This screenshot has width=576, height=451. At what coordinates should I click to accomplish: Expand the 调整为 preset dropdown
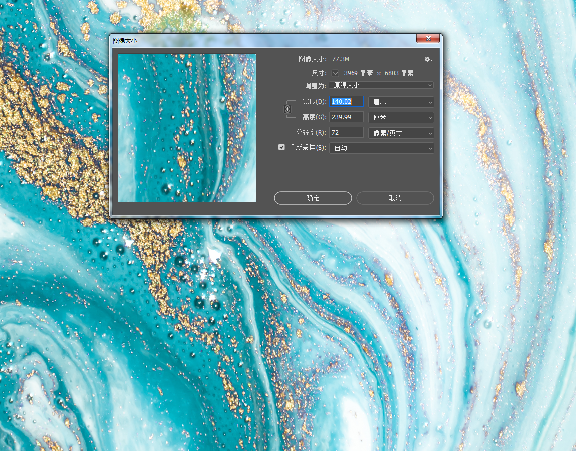tap(381, 85)
